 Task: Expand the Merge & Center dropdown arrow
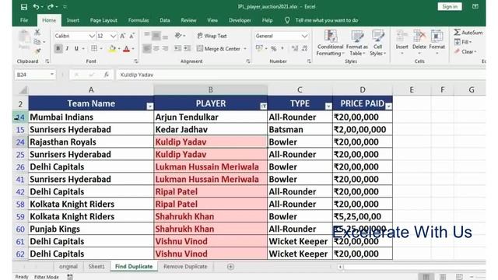(245, 48)
